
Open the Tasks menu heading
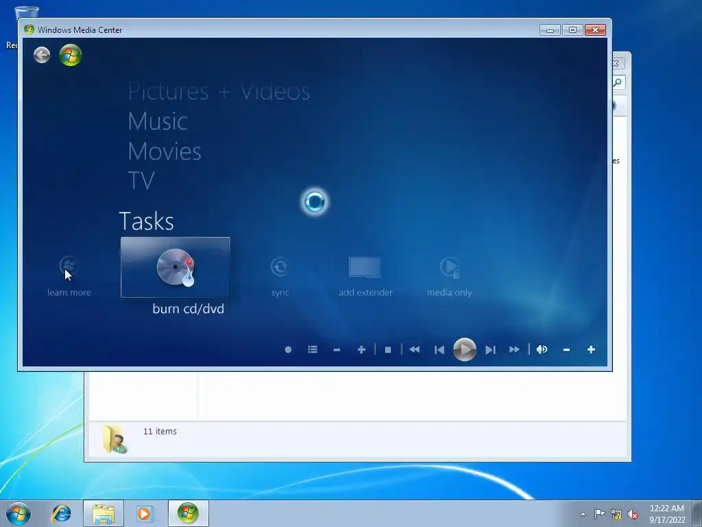(x=147, y=222)
